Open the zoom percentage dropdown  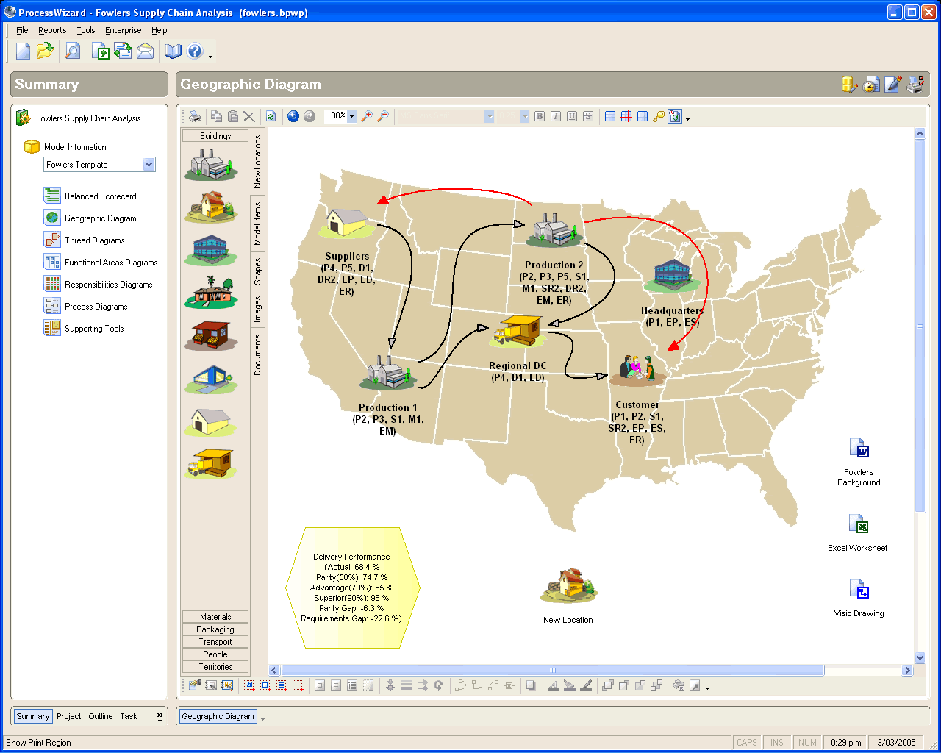pos(351,116)
